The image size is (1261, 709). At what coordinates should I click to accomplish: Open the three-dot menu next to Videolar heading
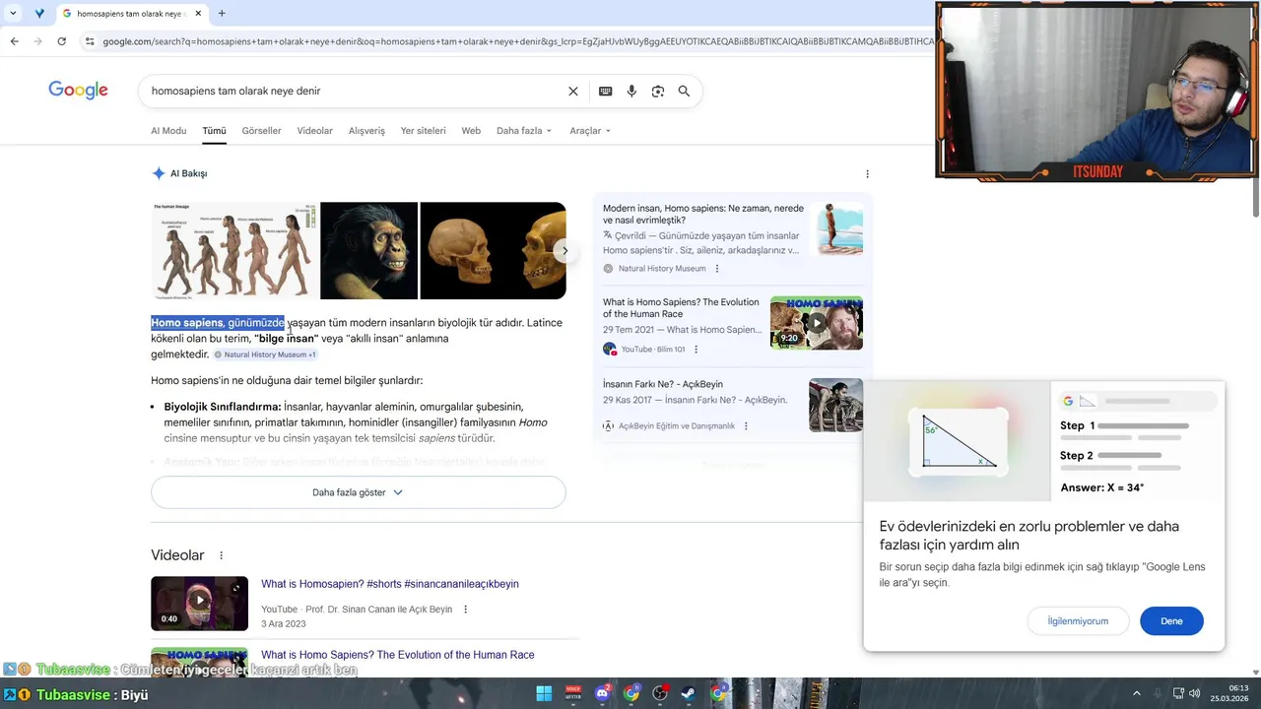pos(221,555)
